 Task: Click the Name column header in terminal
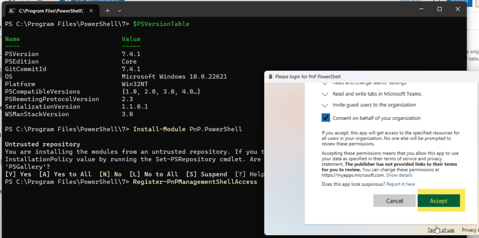[13, 39]
